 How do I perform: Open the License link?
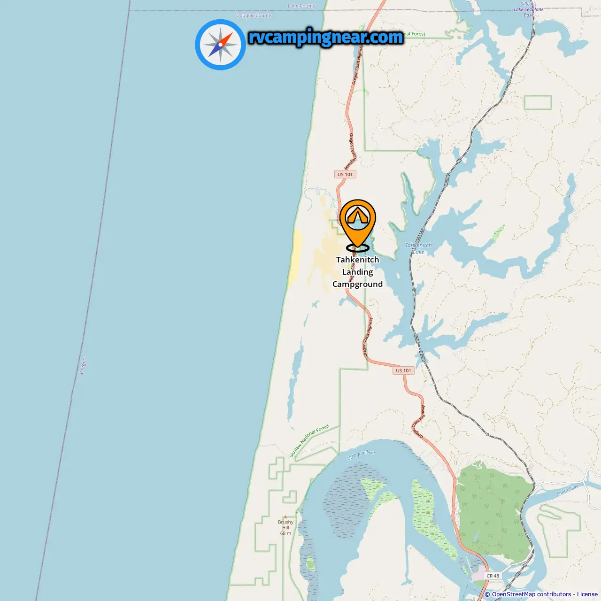click(587, 594)
